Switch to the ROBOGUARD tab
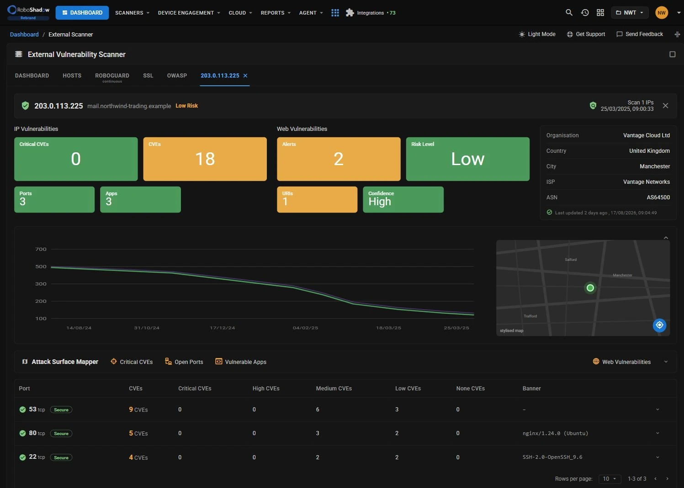The image size is (684, 488). click(112, 77)
